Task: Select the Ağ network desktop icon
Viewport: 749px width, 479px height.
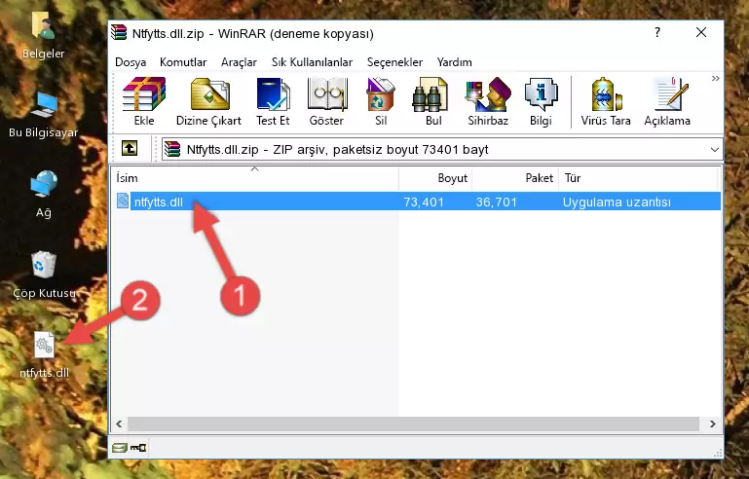Action: click(x=44, y=194)
